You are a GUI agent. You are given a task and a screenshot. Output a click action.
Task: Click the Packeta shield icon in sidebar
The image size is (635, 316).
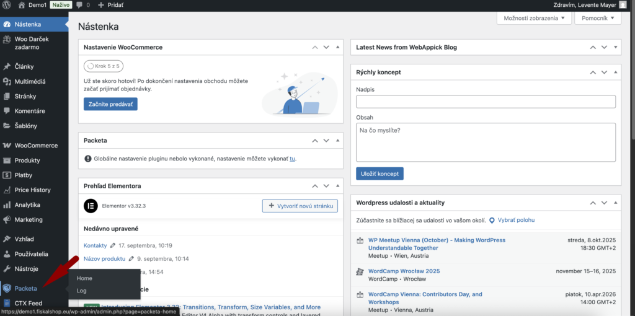(x=7, y=289)
